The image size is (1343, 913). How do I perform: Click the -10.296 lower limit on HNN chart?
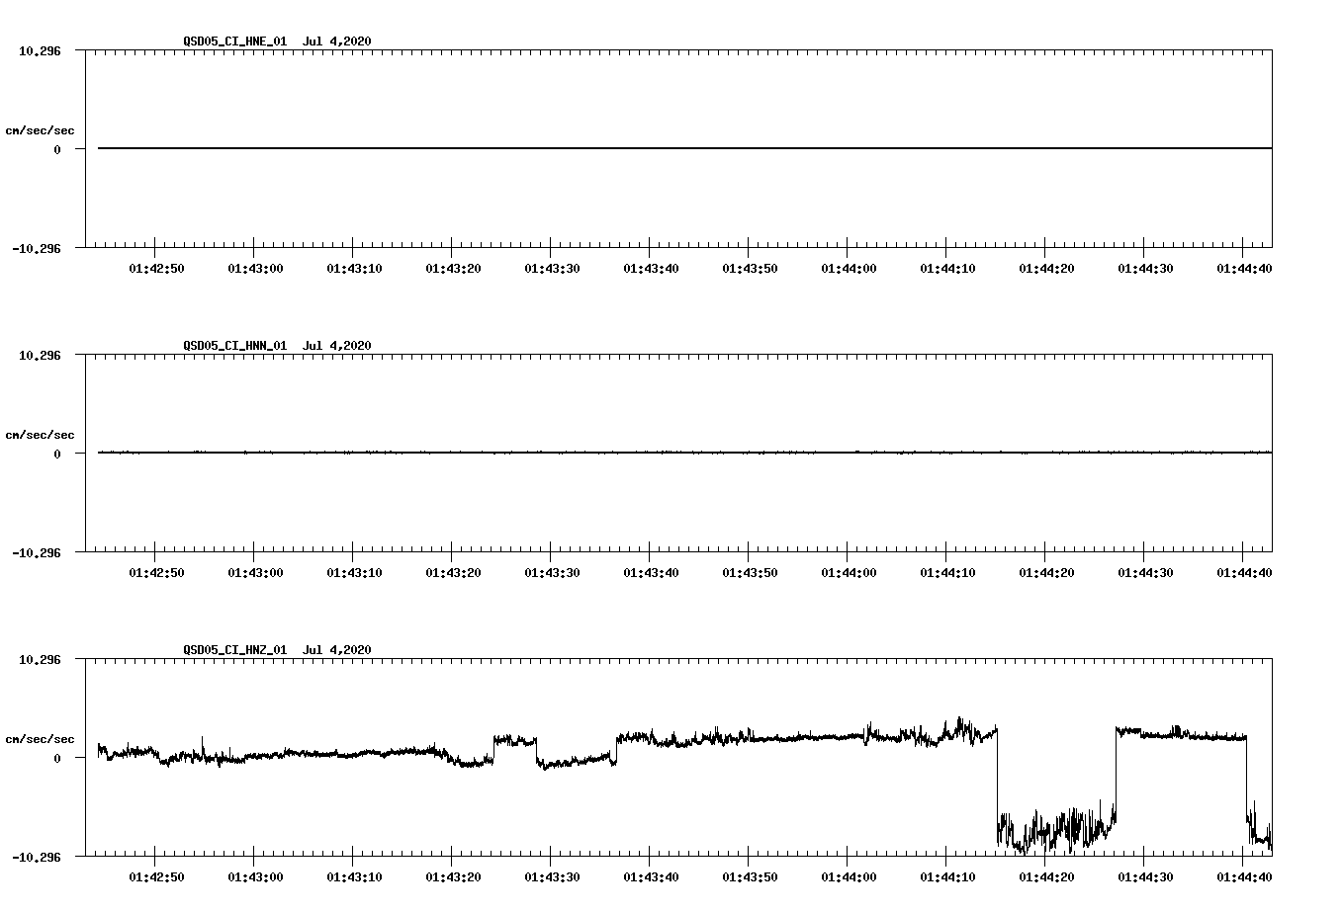tap(37, 553)
